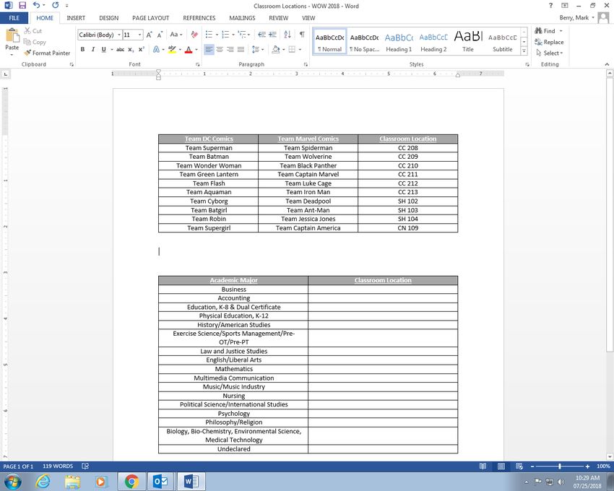Image resolution: width=614 pixels, height=491 pixels.
Task: Decrease paragraph indent
Action: 262,35
